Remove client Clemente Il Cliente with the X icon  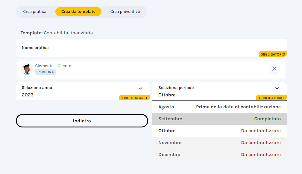click(274, 69)
